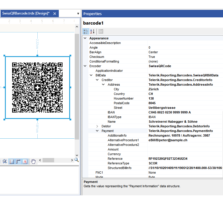This screenshot has width=223, height=213.
Task: Select the AccessibleDescription property row
Action: point(156,43)
